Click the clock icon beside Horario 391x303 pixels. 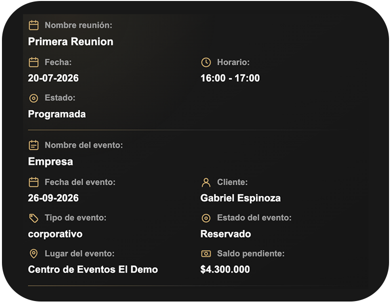coord(206,62)
